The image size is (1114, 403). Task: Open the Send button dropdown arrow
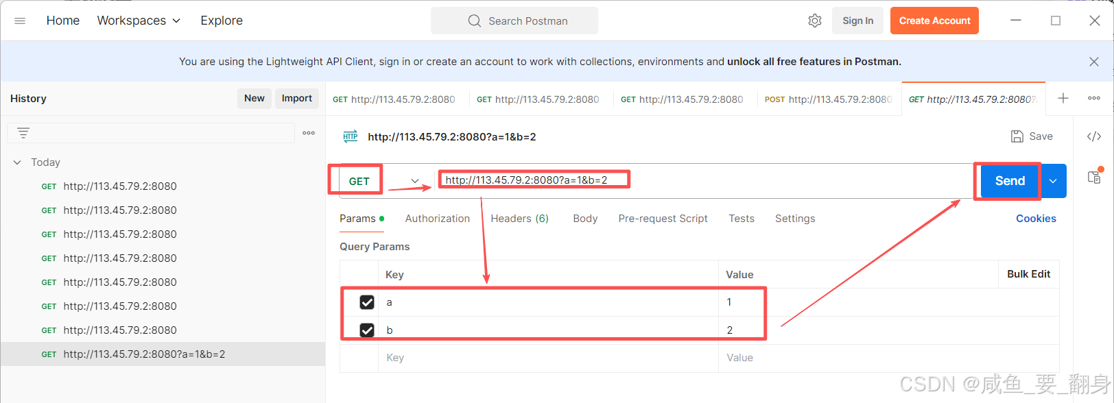(x=1053, y=181)
